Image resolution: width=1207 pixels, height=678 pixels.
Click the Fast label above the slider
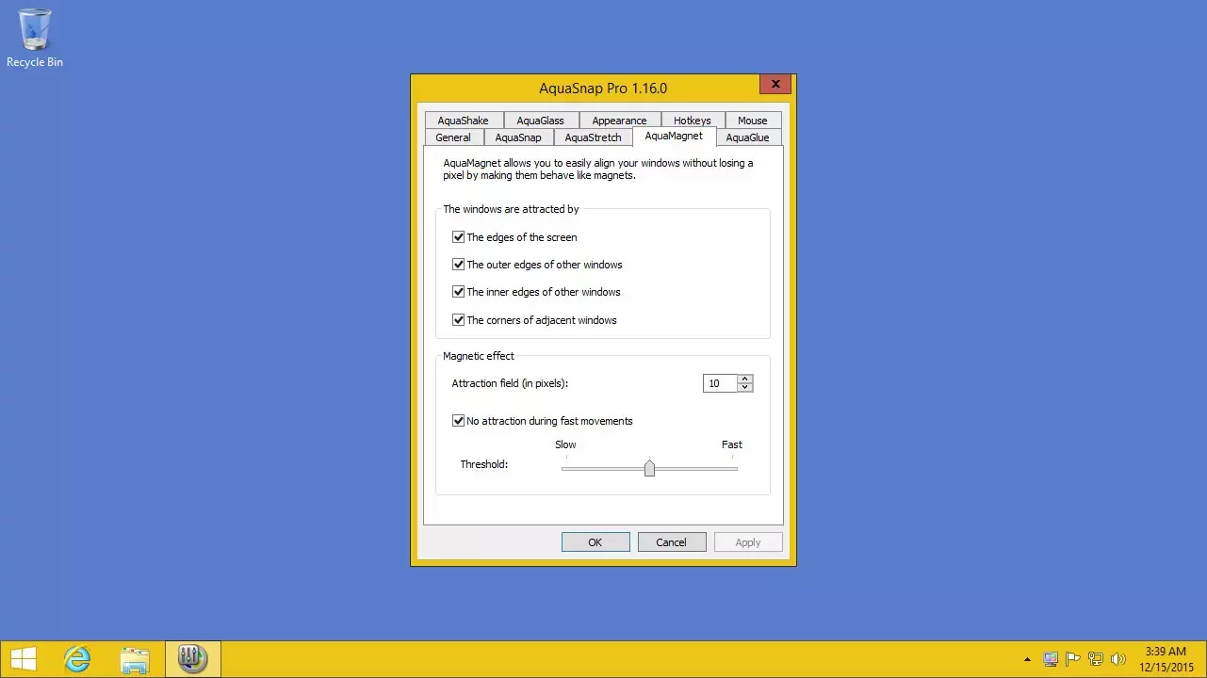[732, 444]
